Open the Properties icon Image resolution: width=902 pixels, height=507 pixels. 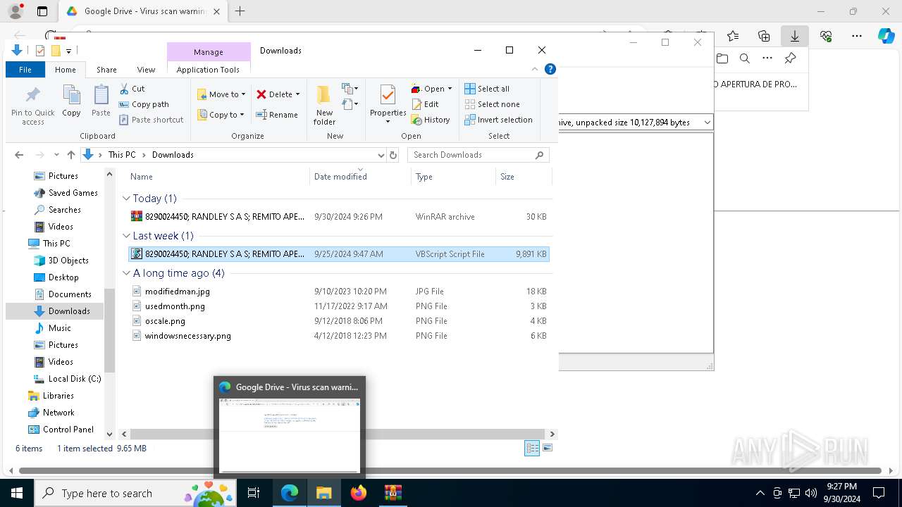pyautogui.click(x=388, y=95)
